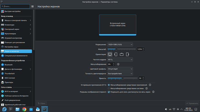Screen dimensions: 200x112
Task: Open Touchscreen (Сенсорный экран) settings
Action: coord(16,29)
